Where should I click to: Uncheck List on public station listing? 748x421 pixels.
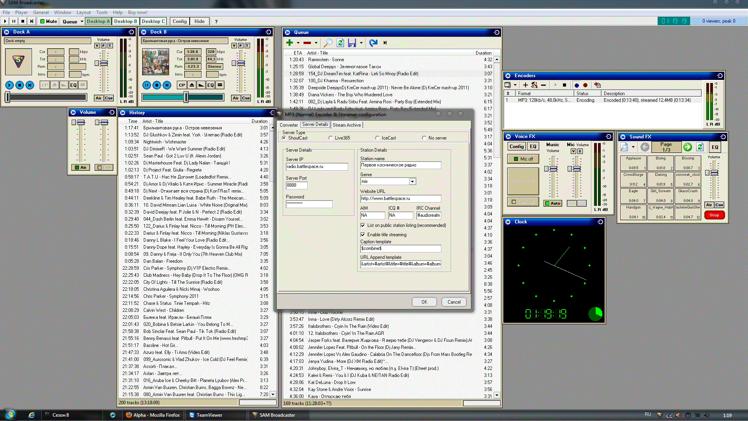pyautogui.click(x=363, y=225)
